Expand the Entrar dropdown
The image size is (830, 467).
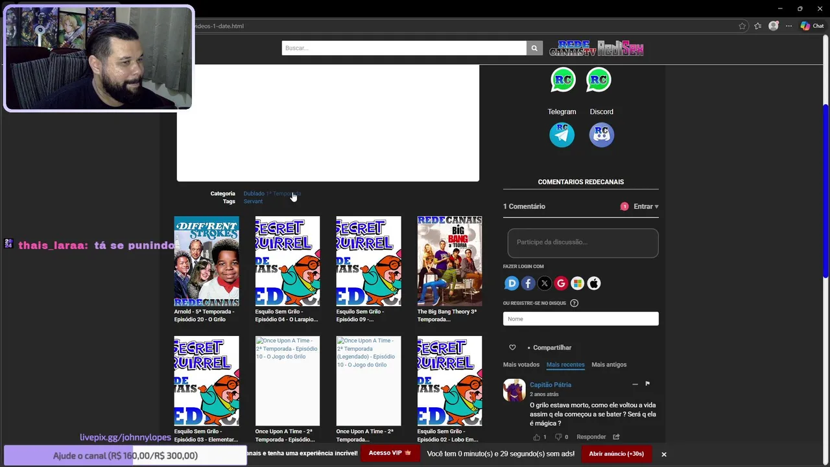(x=646, y=206)
